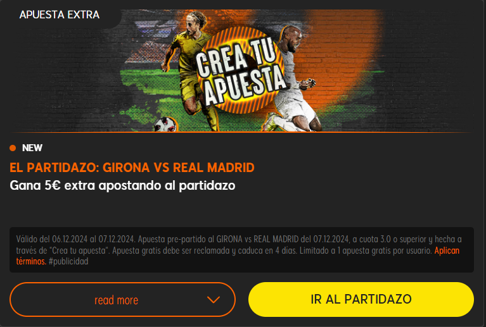Click the white-kit player in banner
This screenshot has width=486, height=327.
pyautogui.click(x=291, y=80)
